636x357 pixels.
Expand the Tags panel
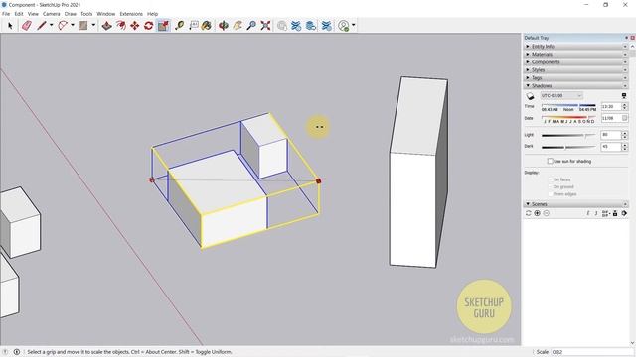(575, 77)
